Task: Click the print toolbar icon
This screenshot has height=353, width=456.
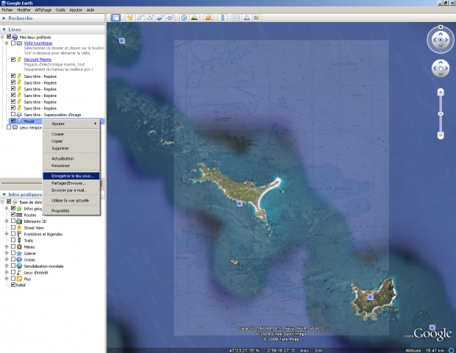Action: coord(247,18)
